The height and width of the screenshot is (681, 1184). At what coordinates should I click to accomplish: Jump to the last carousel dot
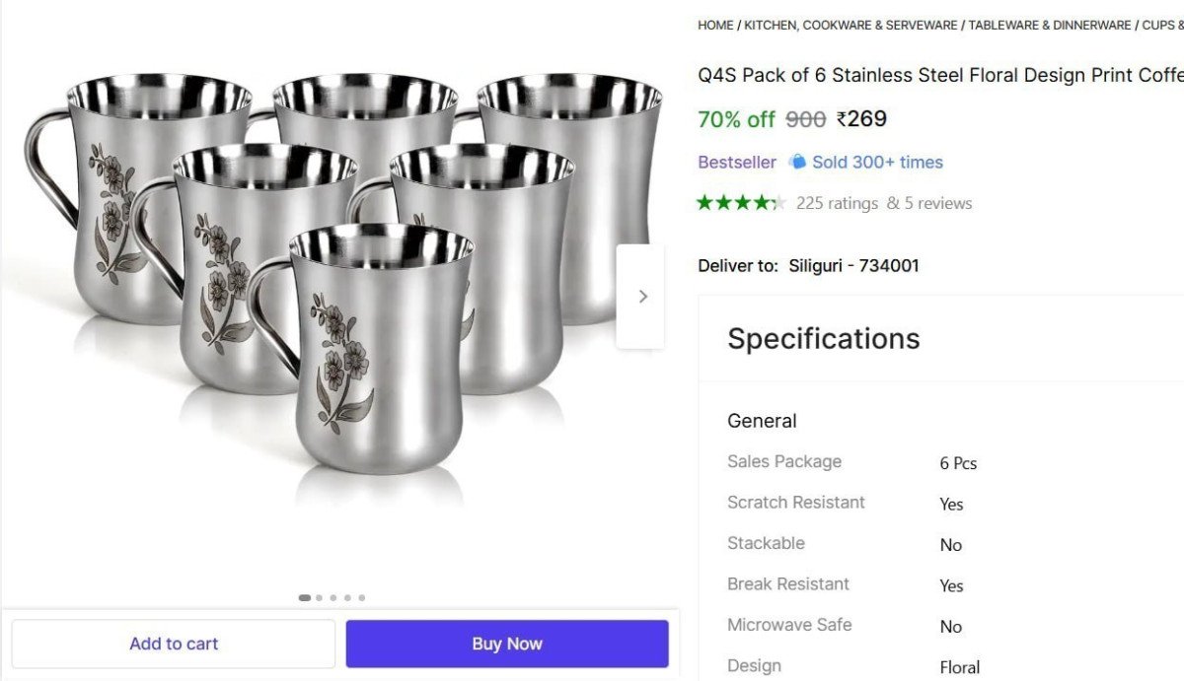click(362, 597)
